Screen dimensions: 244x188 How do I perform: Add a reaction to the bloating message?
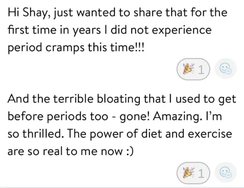[x=224, y=173]
